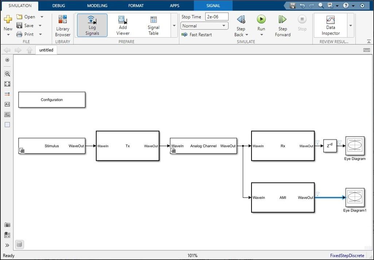Click the screenshot camera icon in the sidebar
Image resolution: width=374 pixels, height=260 pixels.
(x=7, y=225)
